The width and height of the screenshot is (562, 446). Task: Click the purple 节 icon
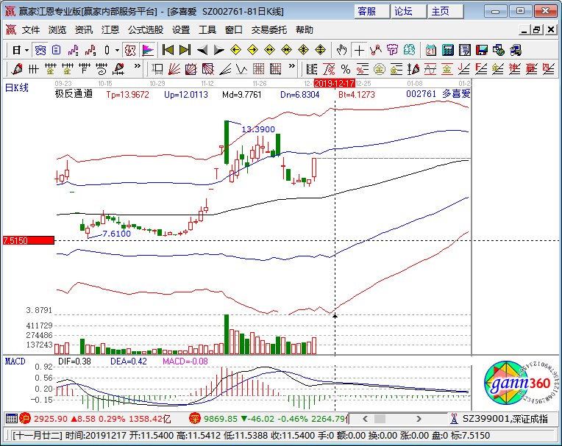[x=393, y=50]
